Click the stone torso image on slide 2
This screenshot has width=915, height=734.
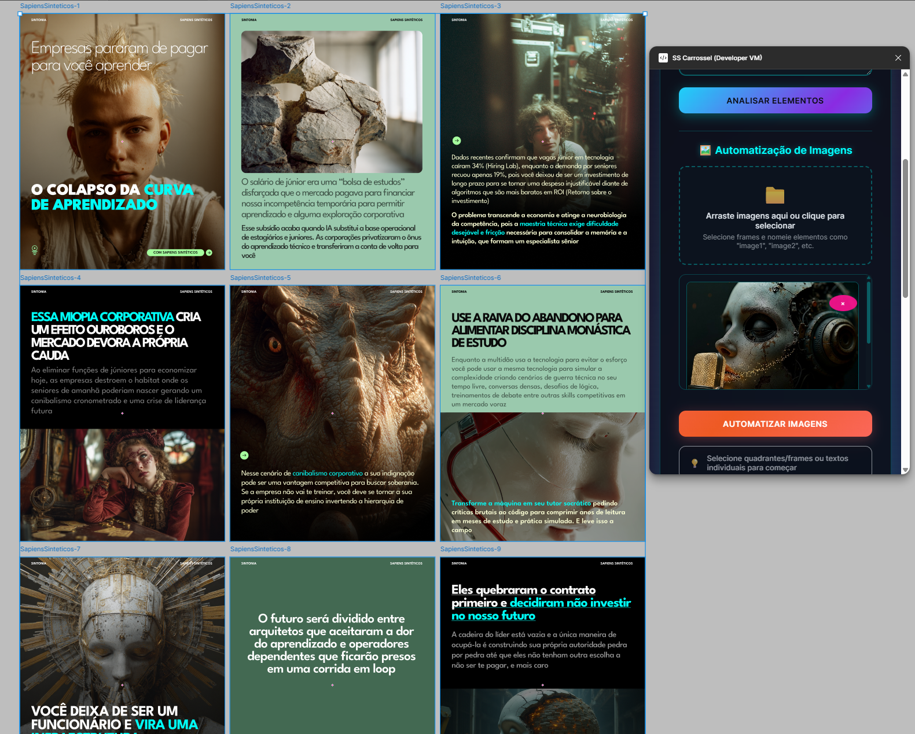pyautogui.click(x=332, y=102)
